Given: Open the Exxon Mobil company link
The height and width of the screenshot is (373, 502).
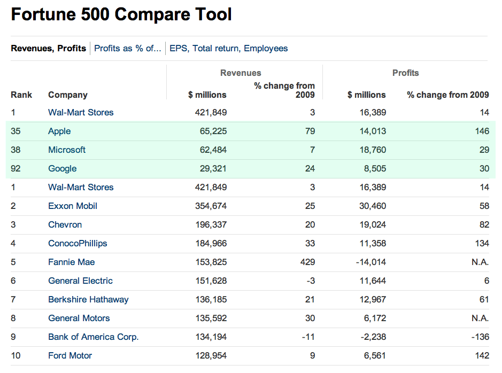Looking at the screenshot, I should point(73,206).
